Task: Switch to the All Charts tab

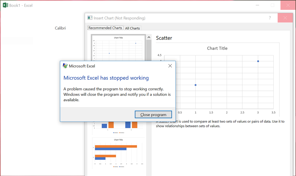Action: [132, 28]
